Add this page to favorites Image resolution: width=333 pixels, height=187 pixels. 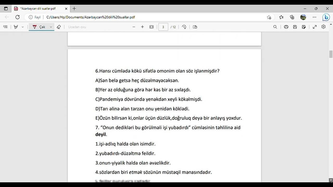[x=269, y=17]
